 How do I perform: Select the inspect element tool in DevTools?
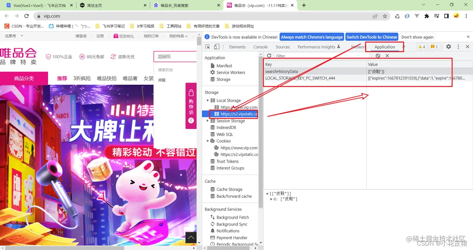[208, 47]
